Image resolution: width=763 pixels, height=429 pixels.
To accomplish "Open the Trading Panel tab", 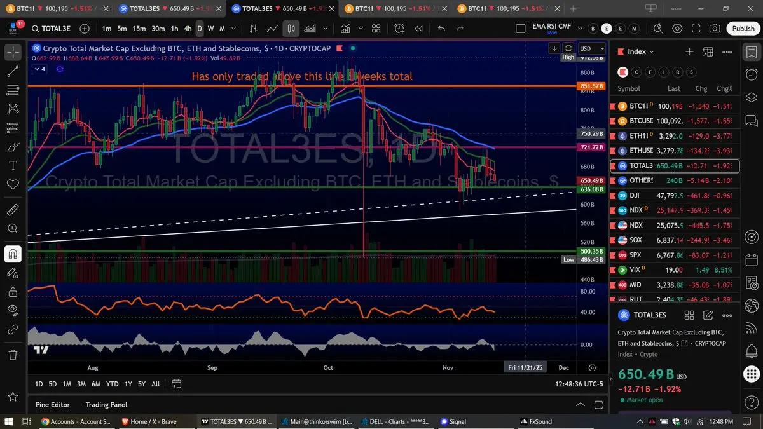I will tap(107, 405).
